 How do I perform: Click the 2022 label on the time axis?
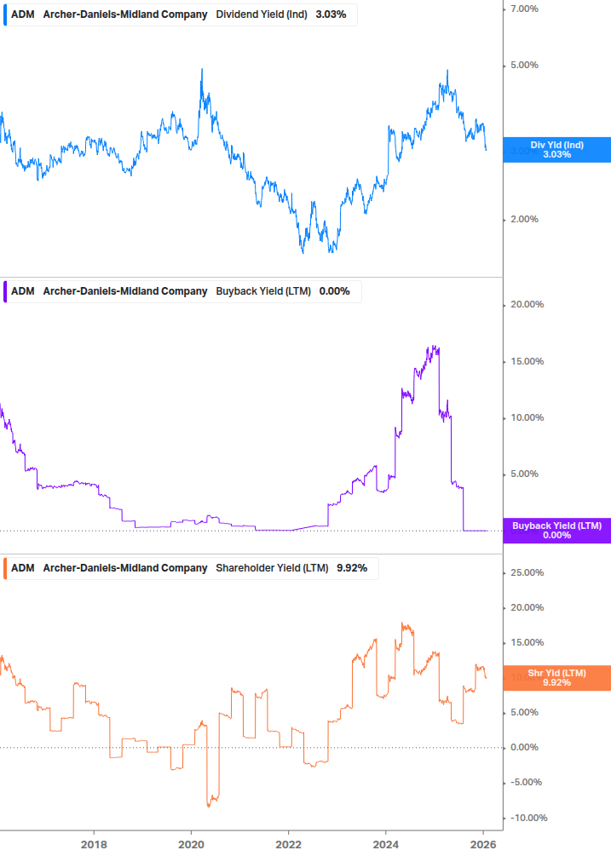pyautogui.click(x=289, y=843)
